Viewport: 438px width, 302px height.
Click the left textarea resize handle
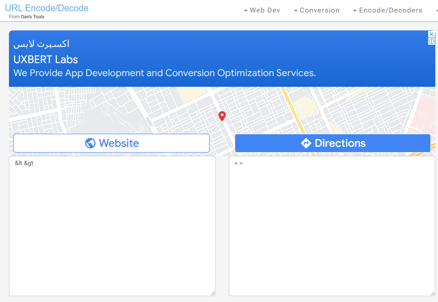213,293
